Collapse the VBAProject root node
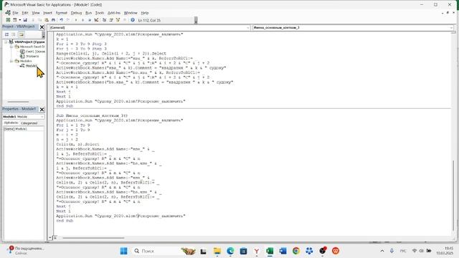Image resolution: width=459 pixels, height=258 pixels. tap(6, 42)
